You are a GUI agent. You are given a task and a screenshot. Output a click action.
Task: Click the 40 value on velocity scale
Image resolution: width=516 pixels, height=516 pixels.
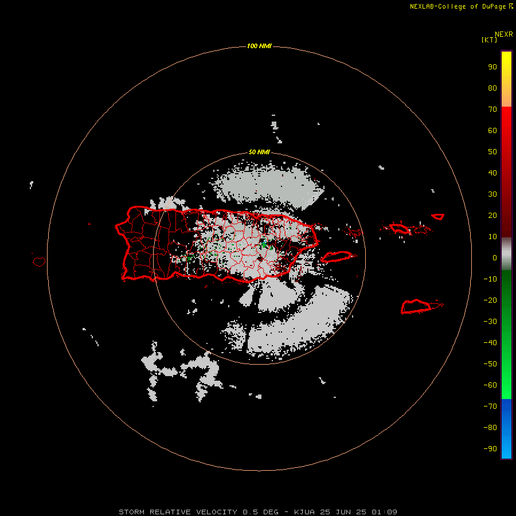(x=492, y=173)
